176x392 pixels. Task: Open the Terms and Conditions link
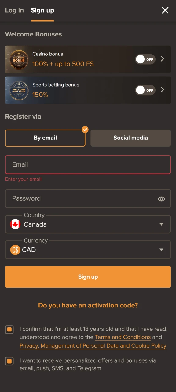point(123,337)
